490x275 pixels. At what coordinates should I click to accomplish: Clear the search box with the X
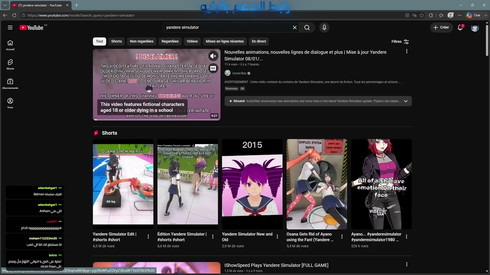pos(295,27)
